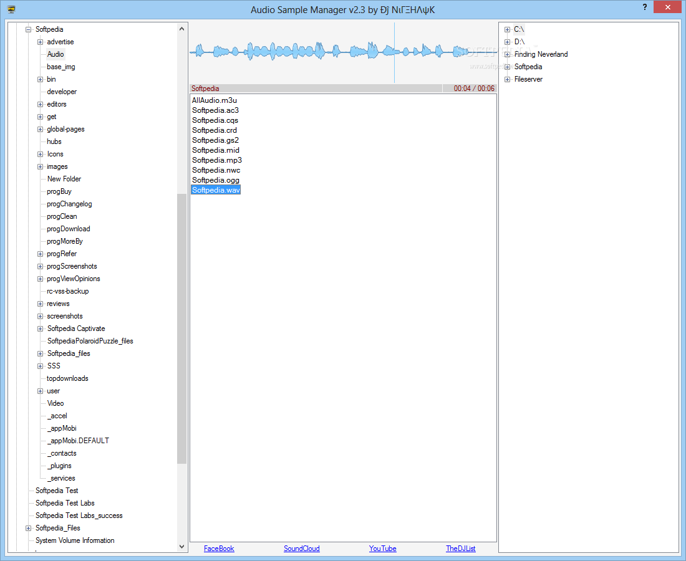Expand the Fileserver node
The height and width of the screenshot is (561, 686).
point(508,80)
